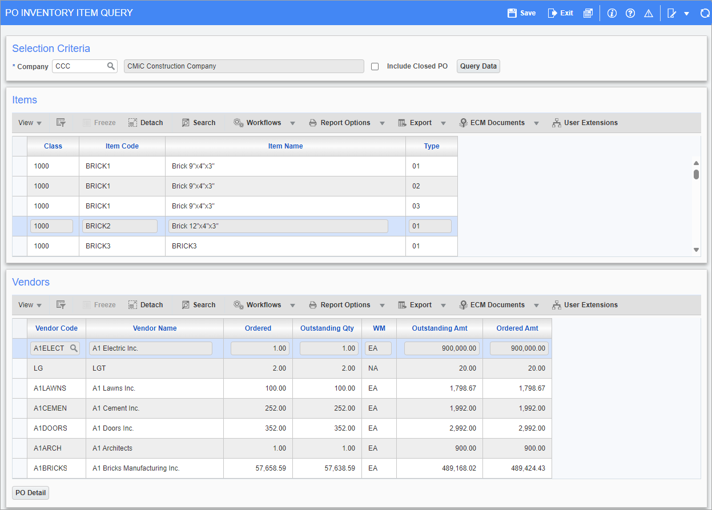Viewport: 712px width, 510px height.
Task: Click the Vendor Code column header
Action: [57, 328]
